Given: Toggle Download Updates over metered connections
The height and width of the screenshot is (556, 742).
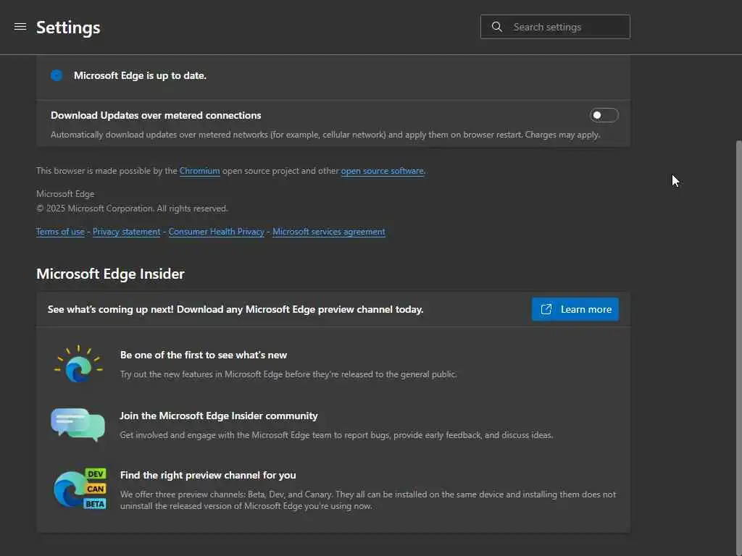Looking at the screenshot, I should coord(604,115).
